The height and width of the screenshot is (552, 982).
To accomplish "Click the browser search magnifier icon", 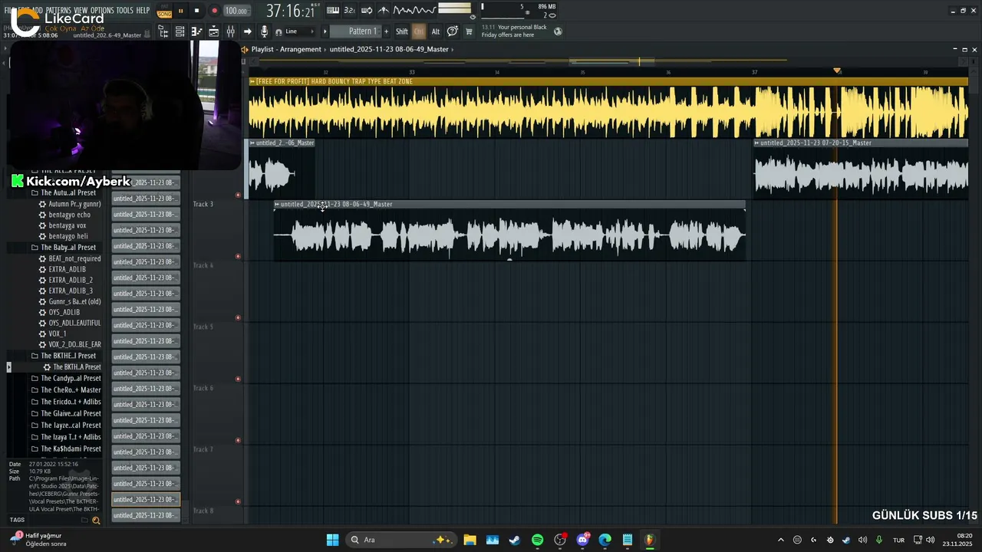I will [x=96, y=520].
